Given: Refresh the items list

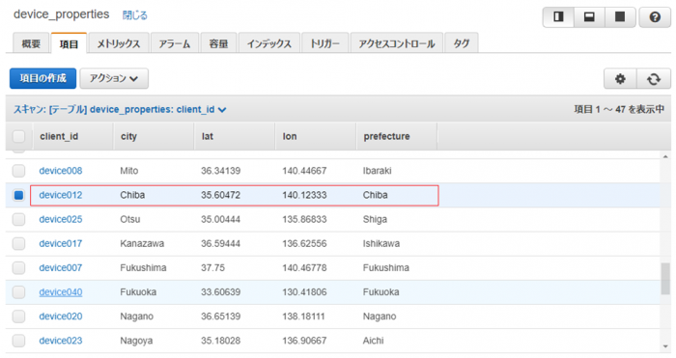Looking at the screenshot, I should point(654,79).
